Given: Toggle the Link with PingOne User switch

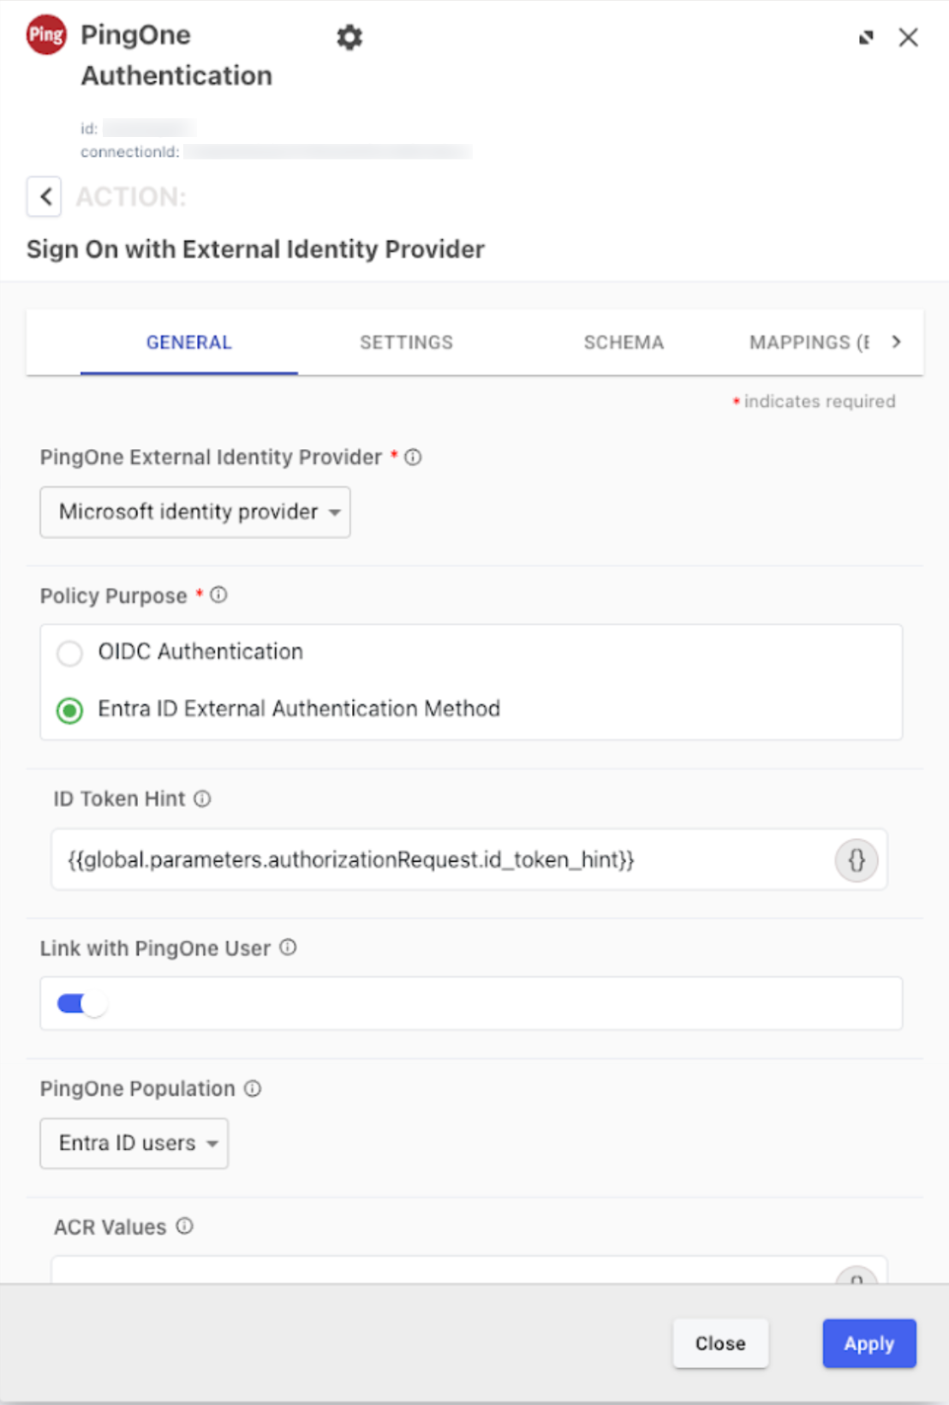Looking at the screenshot, I should 81,1003.
